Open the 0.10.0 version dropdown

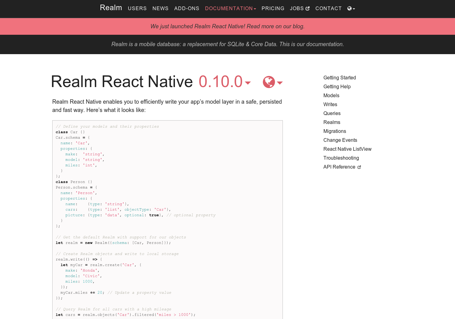225,82
